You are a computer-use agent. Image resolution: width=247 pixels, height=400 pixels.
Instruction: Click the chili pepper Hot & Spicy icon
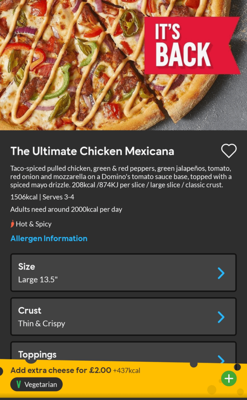13,224
